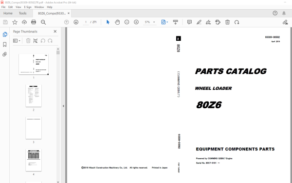Print the document with printer icon
Image resolution: width=292 pixels, height=183 pixels.
(34, 22)
